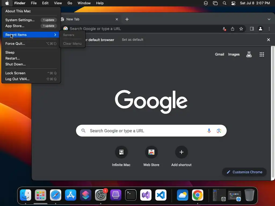Image resolution: width=275 pixels, height=206 pixels.
Task: Click the blocked microphone icon in address bar
Action: 224,29
